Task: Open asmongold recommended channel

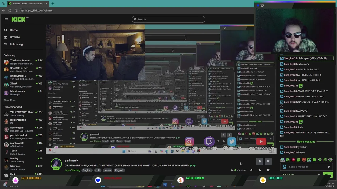Action: [x=23, y=129]
